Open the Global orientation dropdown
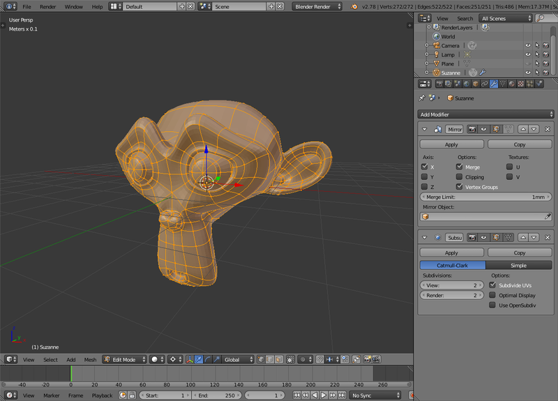The width and height of the screenshot is (558, 401). pos(237,359)
